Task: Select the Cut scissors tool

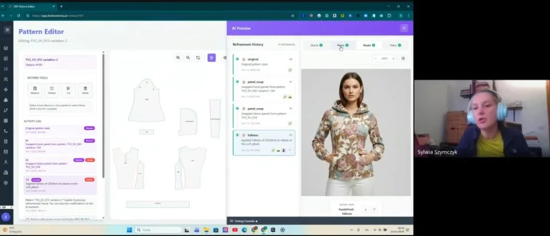Action: (x=68, y=90)
